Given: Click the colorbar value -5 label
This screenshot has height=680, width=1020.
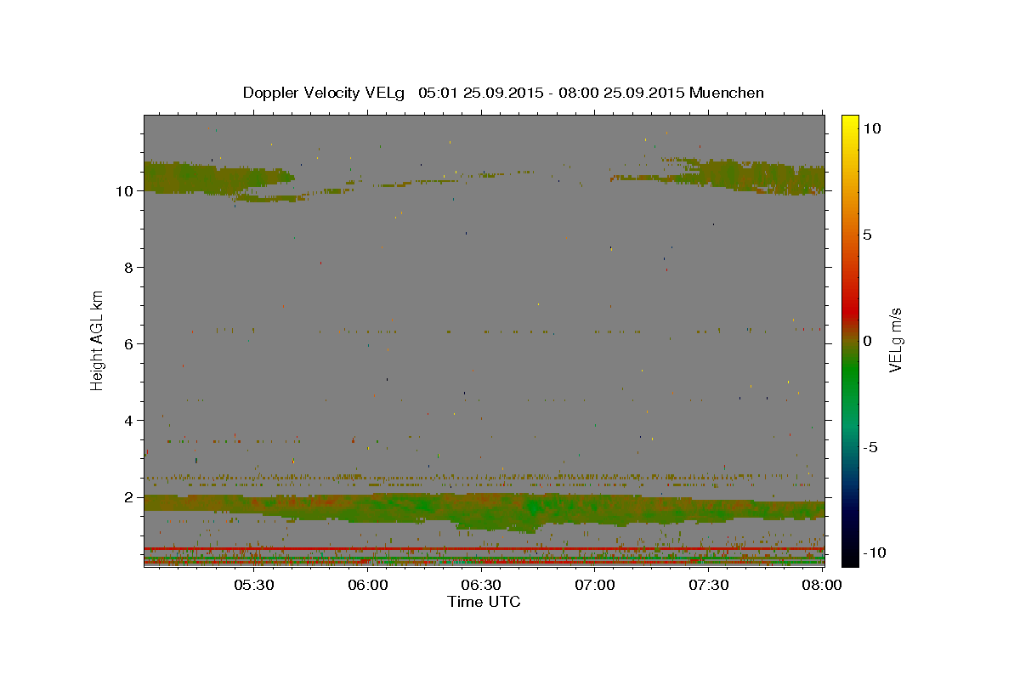Looking at the screenshot, I should [x=870, y=447].
